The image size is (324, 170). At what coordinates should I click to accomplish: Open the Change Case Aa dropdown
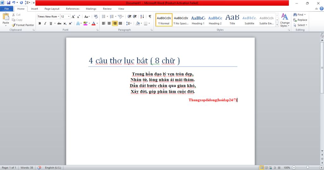(x=87, y=16)
